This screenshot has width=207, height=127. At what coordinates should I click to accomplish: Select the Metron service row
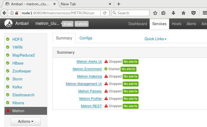pos(26,111)
